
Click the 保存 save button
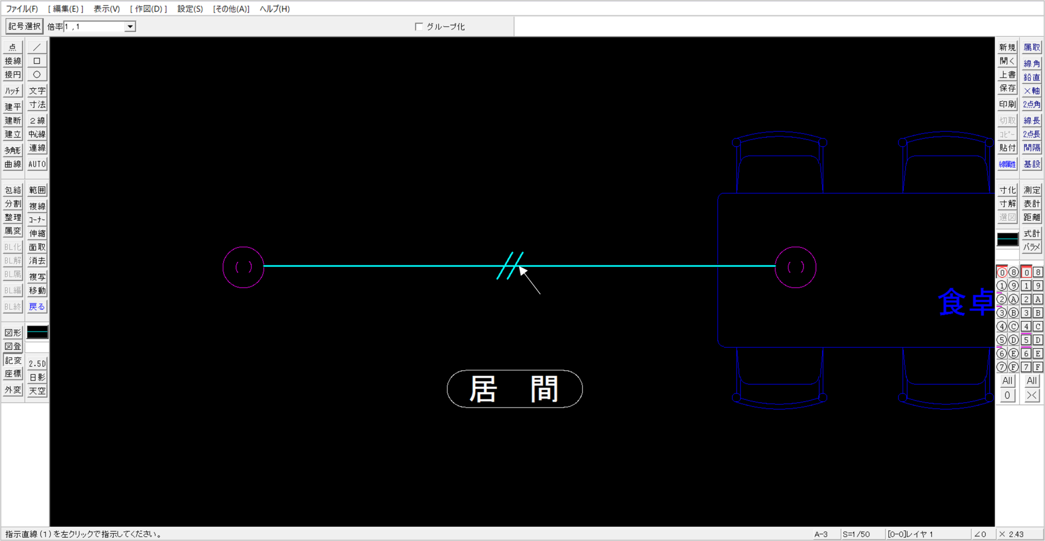click(1007, 89)
